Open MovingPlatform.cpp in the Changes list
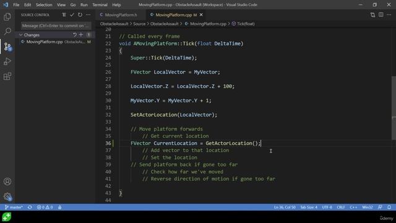Image resolution: width=396 pixels, height=223 pixels. (x=55, y=42)
